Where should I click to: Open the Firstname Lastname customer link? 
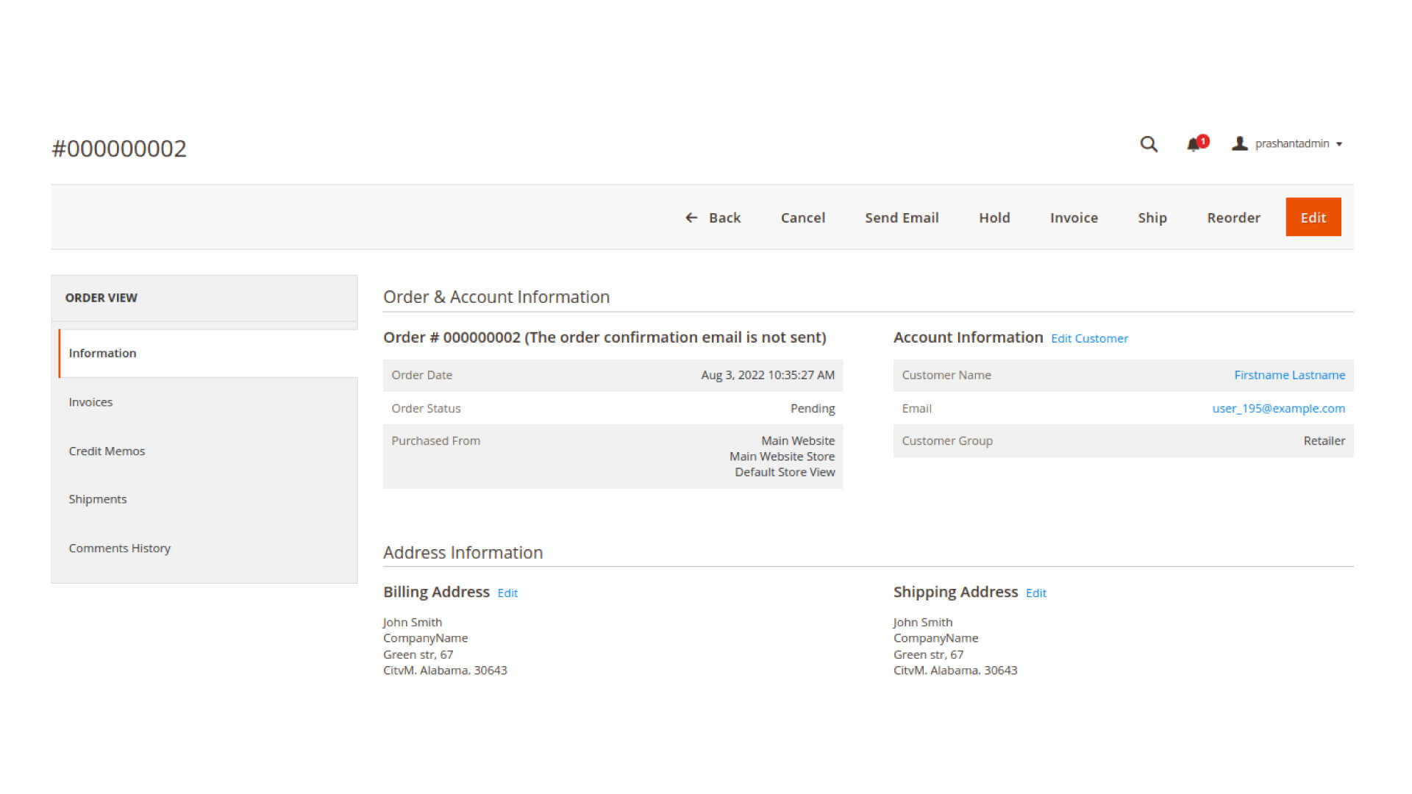pyautogui.click(x=1289, y=375)
